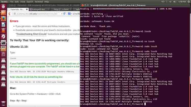Focus the Terminal launcher icon
The image size is (191, 107).
[3, 43]
